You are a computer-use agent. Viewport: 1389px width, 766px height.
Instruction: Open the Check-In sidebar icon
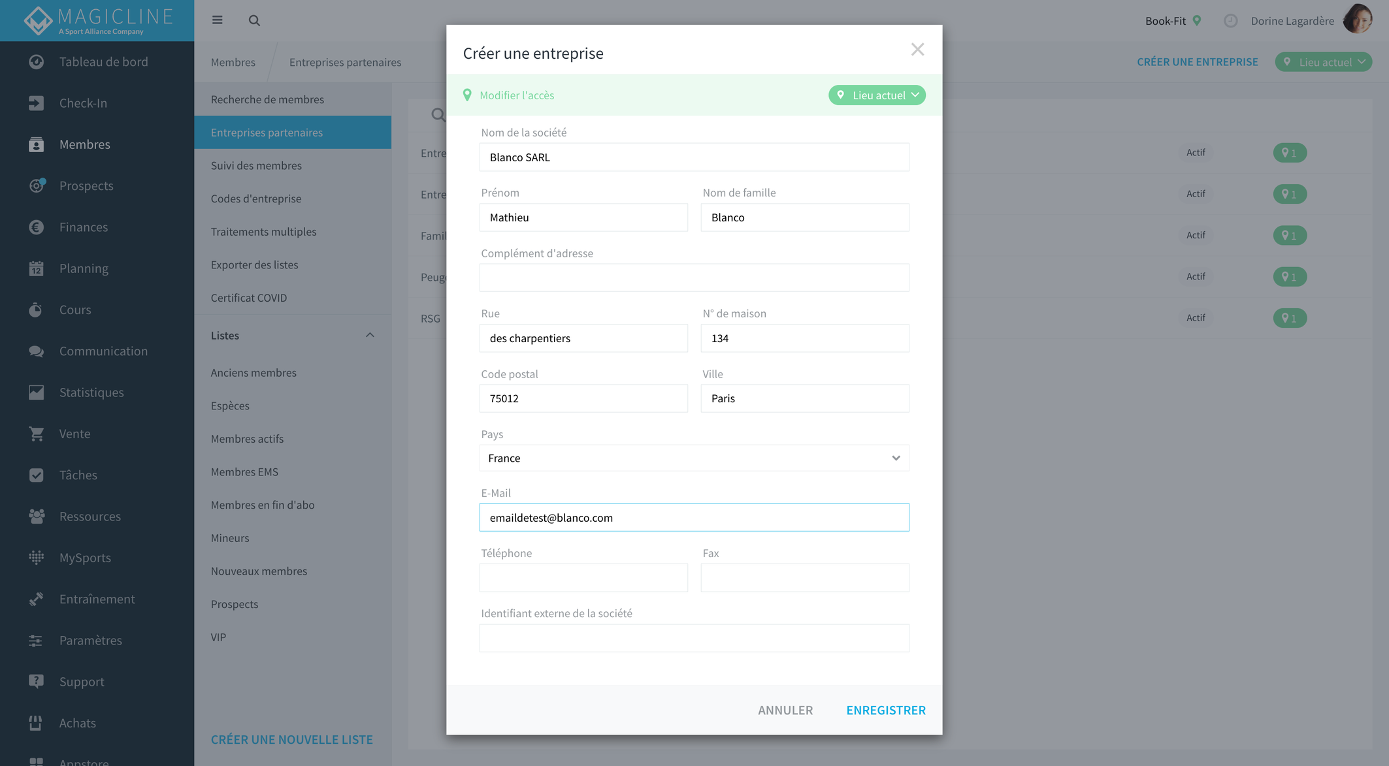coord(37,103)
